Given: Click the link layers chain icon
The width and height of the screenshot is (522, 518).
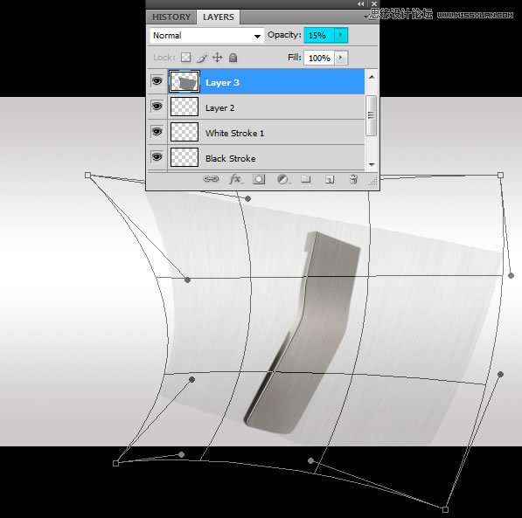Looking at the screenshot, I should [211, 179].
